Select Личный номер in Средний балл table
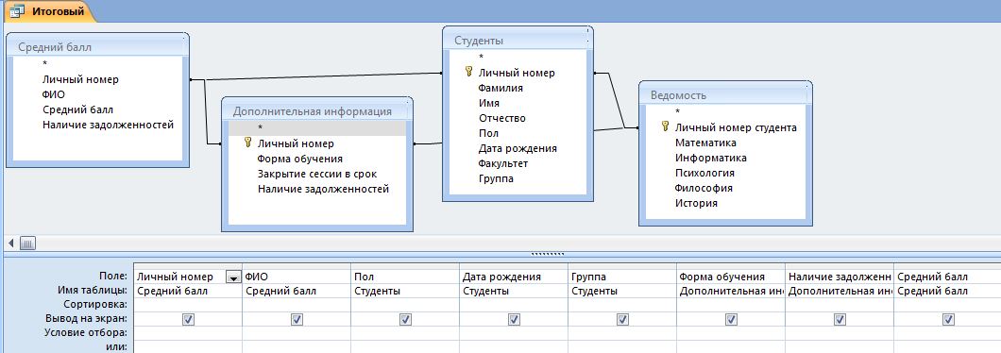 pos(80,79)
